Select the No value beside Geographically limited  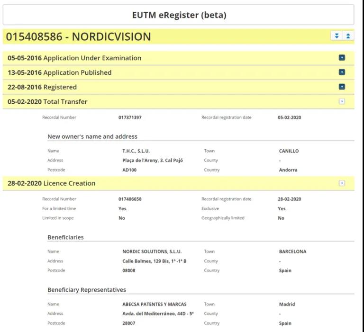281,218
